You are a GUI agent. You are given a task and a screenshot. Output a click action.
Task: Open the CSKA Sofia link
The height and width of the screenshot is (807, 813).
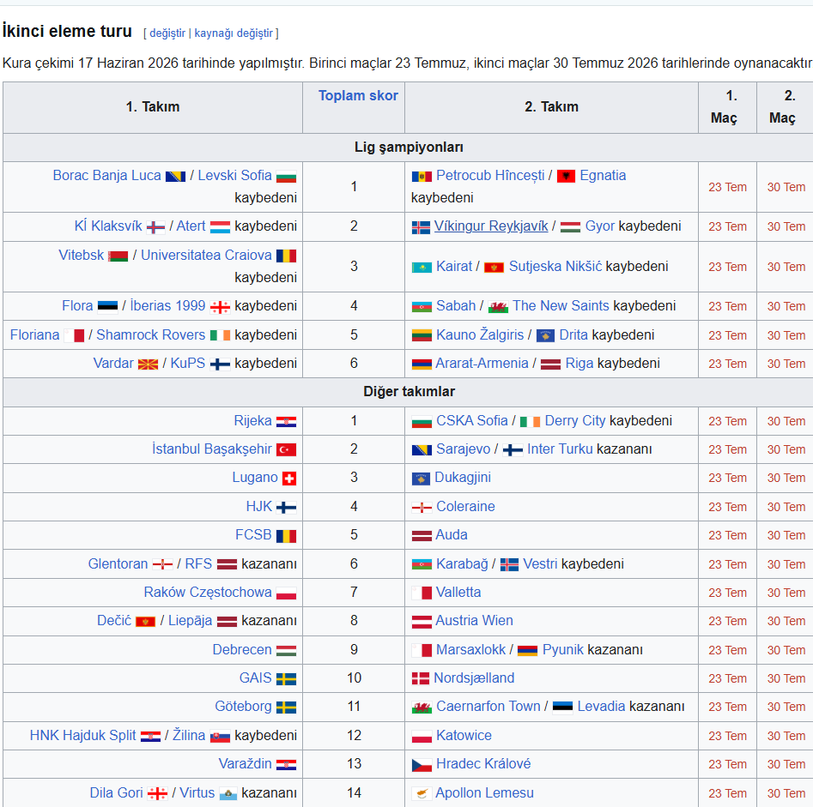472,420
